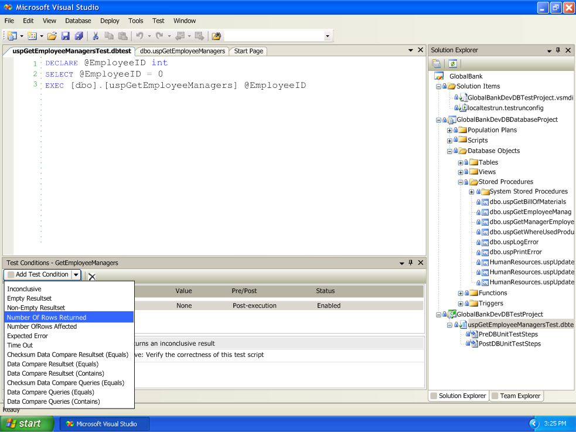576x432 pixels.
Task: Open Test Conditions window position dropdown
Action: click(401, 263)
